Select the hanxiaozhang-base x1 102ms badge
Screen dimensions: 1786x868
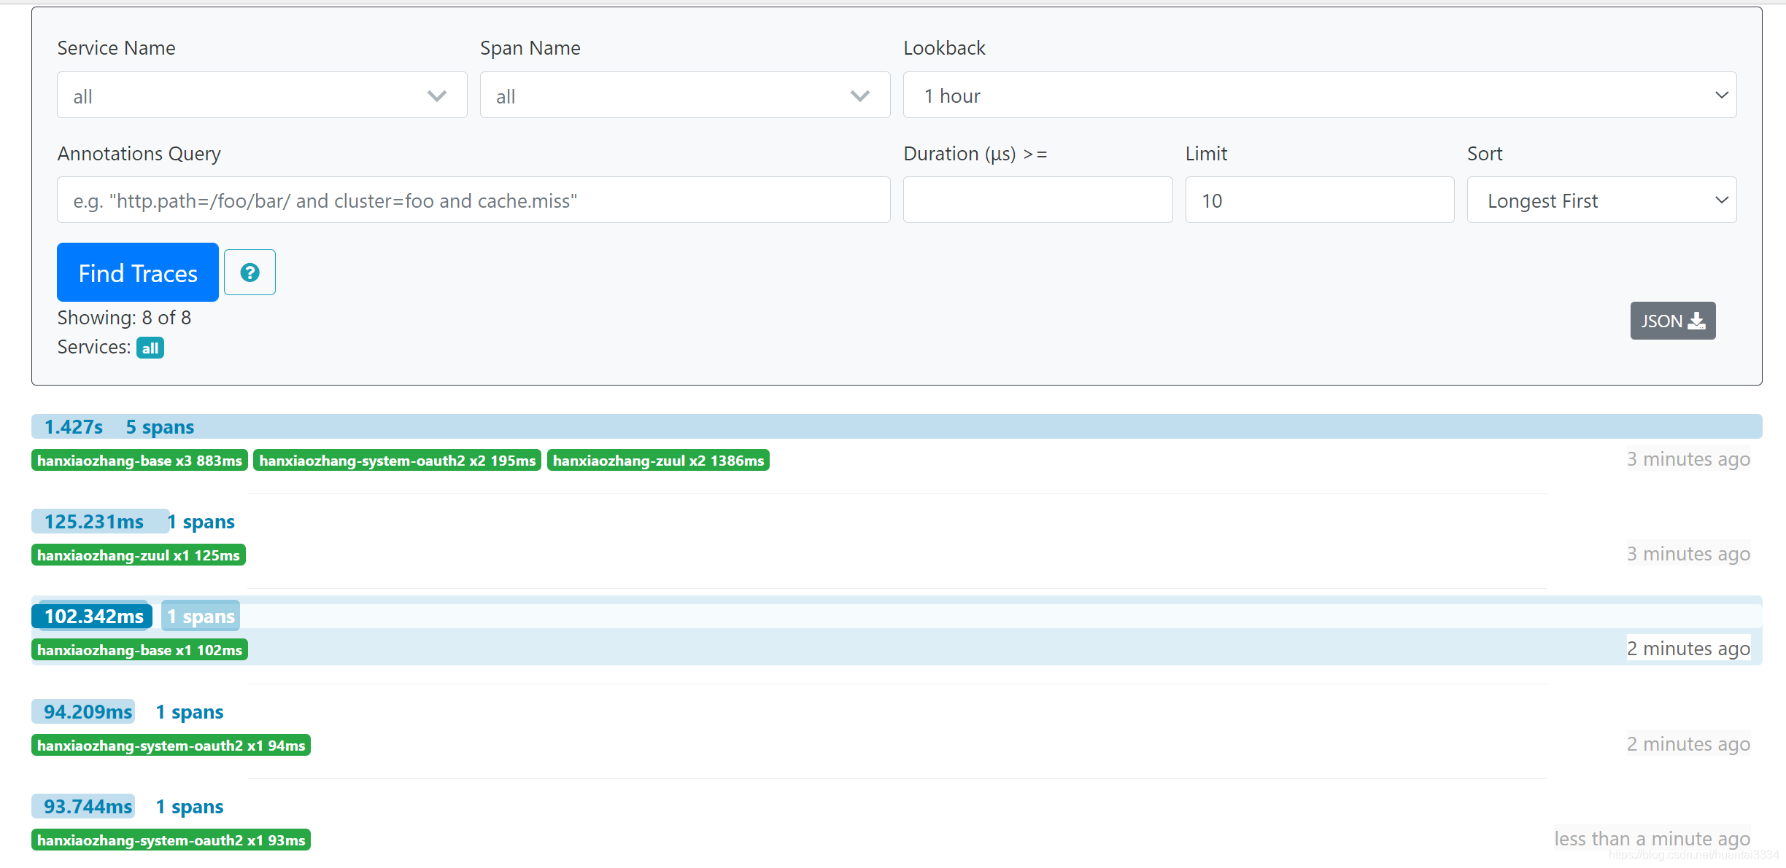[x=139, y=649]
